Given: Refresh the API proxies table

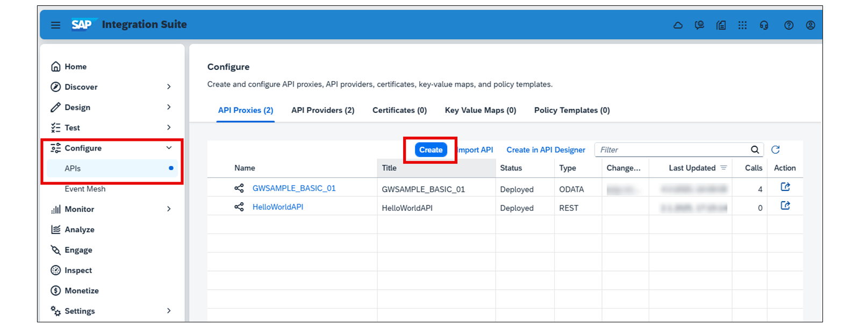Looking at the screenshot, I should click(x=775, y=150).
